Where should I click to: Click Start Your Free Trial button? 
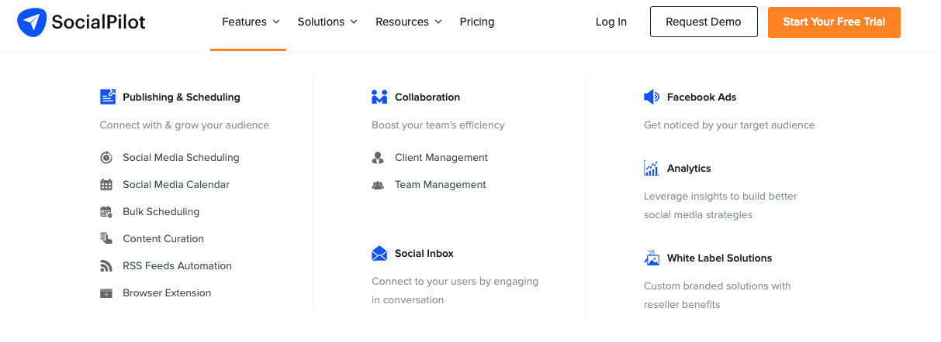pyautogui.click(x=834, y=22)
